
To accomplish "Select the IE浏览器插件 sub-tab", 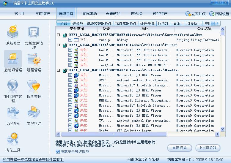I will tap(126, 23).
